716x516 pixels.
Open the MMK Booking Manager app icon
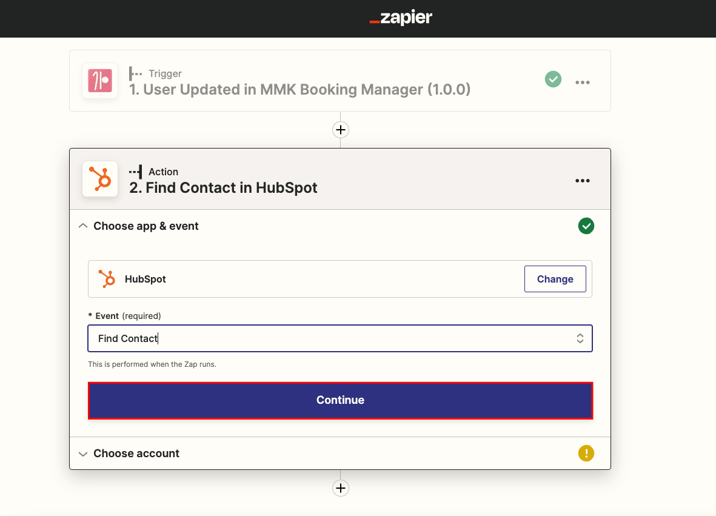tap(100, 81)
